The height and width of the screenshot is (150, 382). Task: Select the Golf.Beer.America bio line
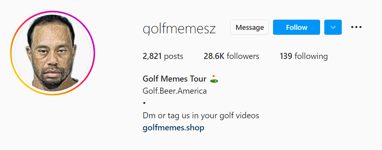175,91
